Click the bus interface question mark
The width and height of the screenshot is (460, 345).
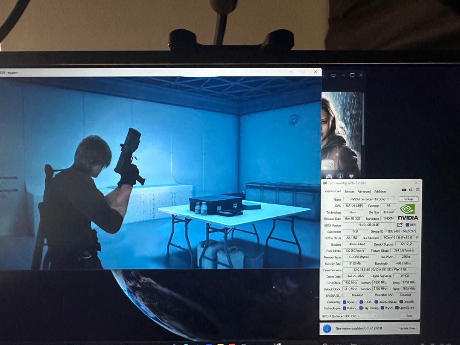coord(417,238)
